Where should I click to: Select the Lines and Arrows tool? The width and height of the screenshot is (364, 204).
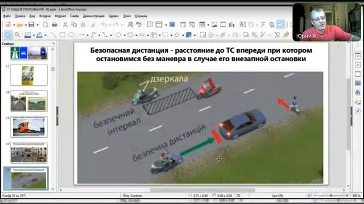(81, 35)
